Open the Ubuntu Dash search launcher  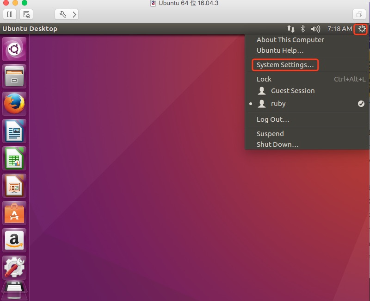[x=14, y=49]
